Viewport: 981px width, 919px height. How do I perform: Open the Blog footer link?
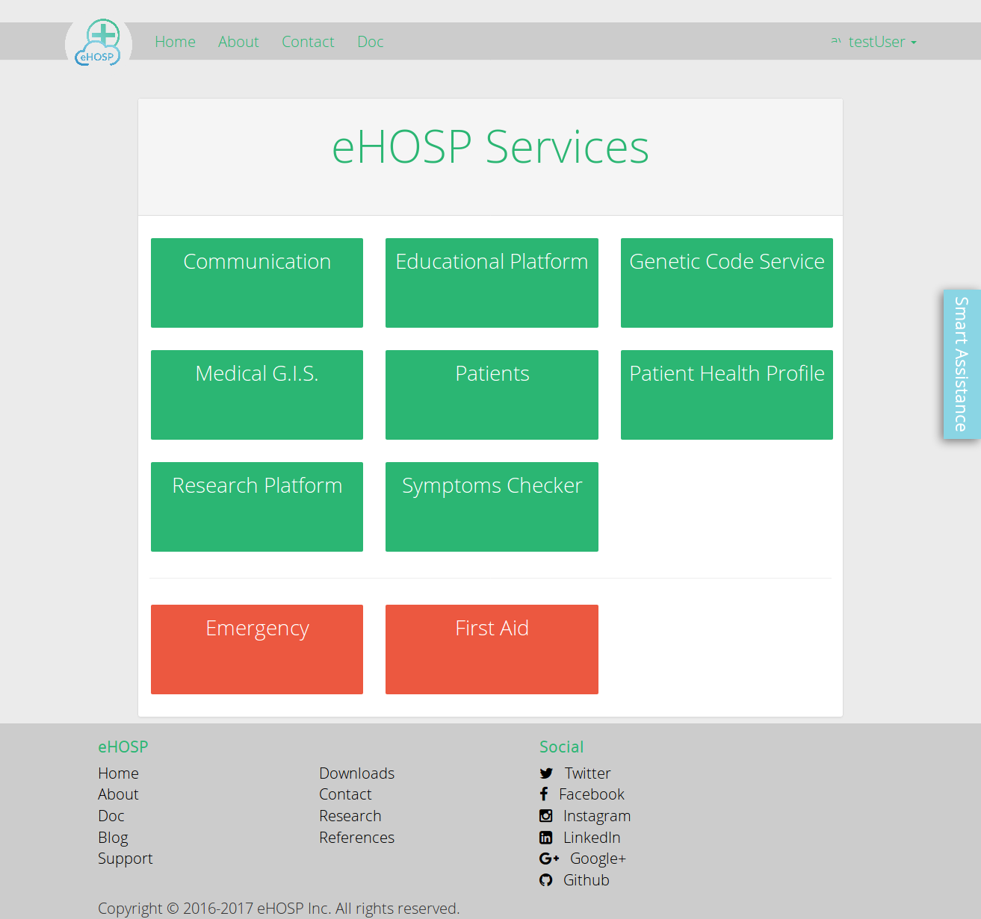[113, 838]
